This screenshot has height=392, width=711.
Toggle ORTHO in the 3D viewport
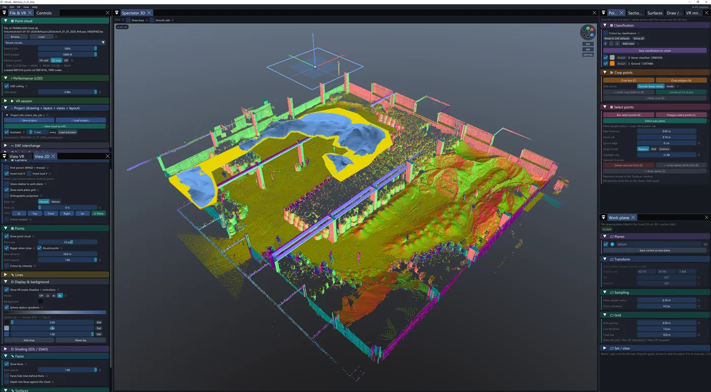[x=588, y=55]
